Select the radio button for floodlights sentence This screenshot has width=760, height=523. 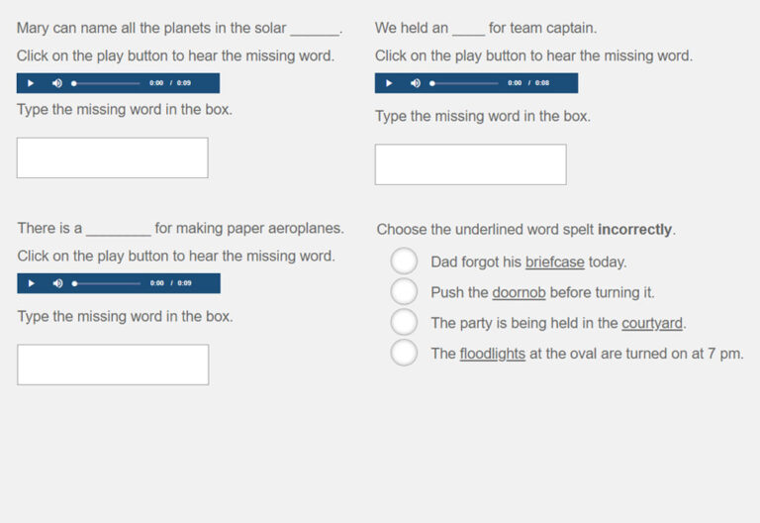point(404,353)
